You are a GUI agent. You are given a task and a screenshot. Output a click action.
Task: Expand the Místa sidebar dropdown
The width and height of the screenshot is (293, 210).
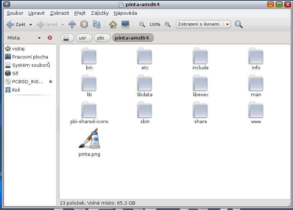tap(39, 38)
